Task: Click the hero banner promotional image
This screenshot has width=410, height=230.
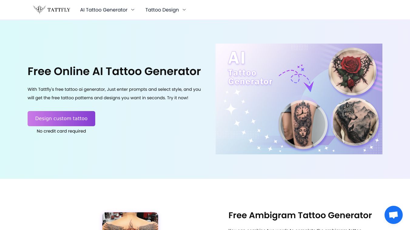Action: point(299,99)
